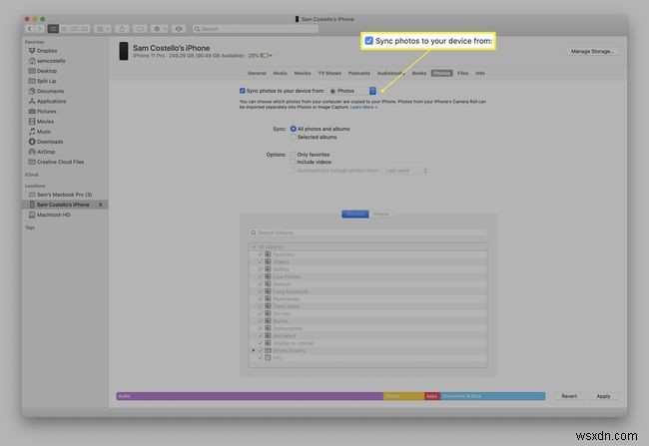Go back with the Finder back arrow
Image resolution: width=649 pixels, height=446 pixels.
(x=30, y=29)
